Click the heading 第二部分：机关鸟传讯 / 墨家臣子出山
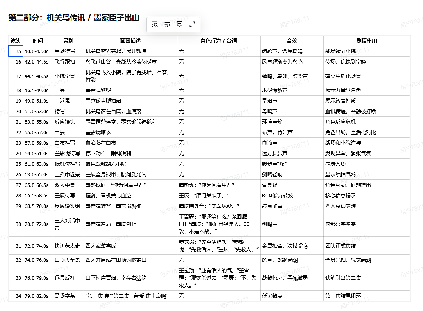Screen dimensions: 423x311 tap(74, 18)
